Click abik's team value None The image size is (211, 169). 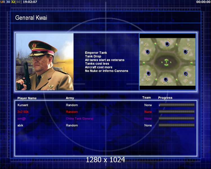click(148, 125)
